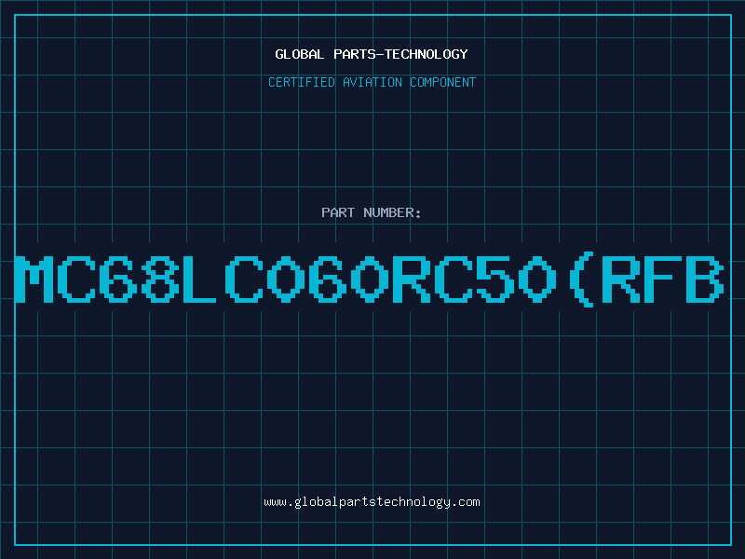Viewport: 745px width, 559px height.
Task: Click the word AVIATION in the subtitle
Action: pyautogui.click(x=372, y=82)
